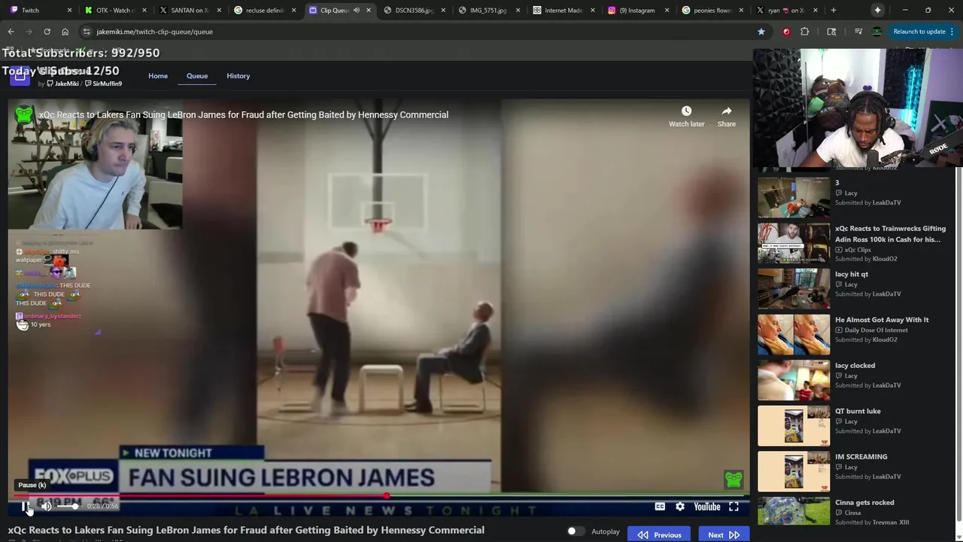The height and width of the screenshot is (542, 963).
Task: Mute the video using the speaker icon
Action: pos(46,507)
